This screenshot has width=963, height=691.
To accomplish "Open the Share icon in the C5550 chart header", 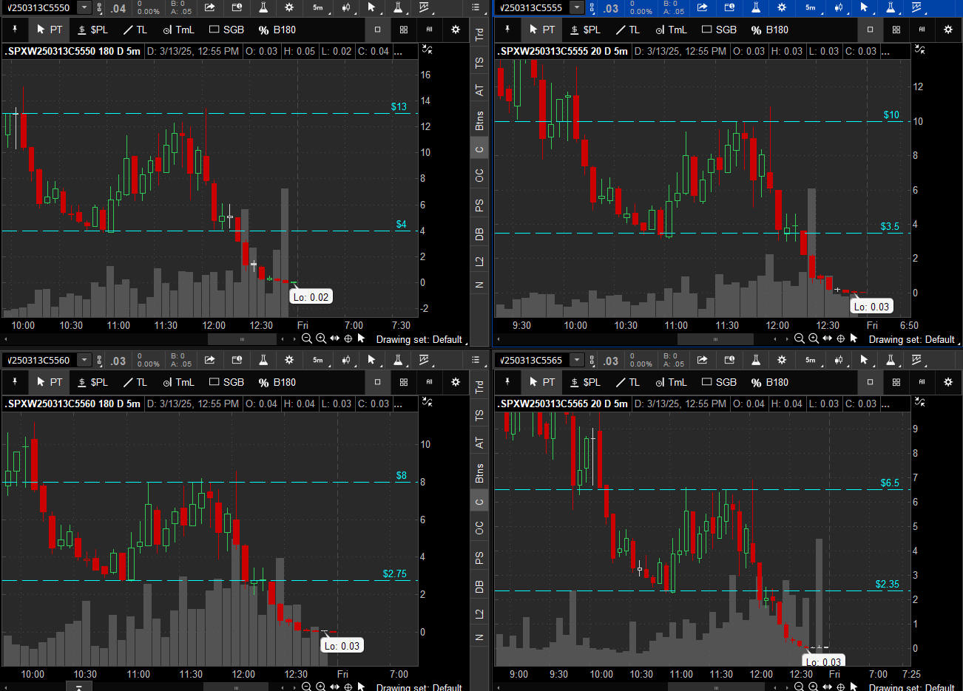I will point(210,7).
